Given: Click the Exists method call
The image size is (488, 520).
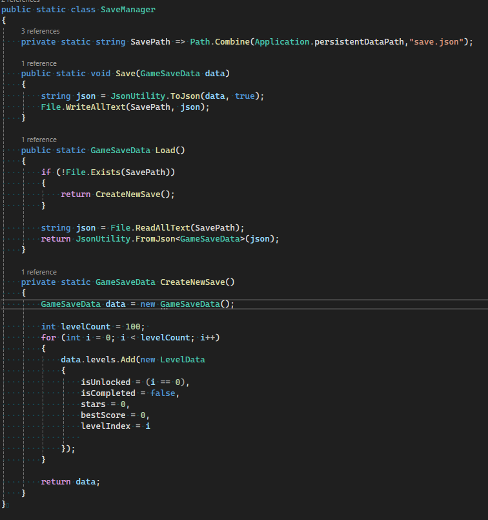Looking at the screenshot, I should 105,172.
